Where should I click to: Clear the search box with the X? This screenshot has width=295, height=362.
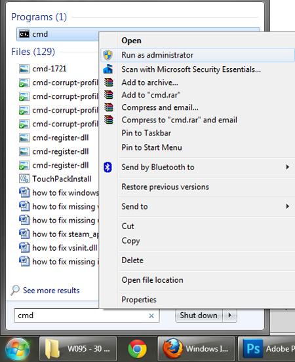[151, 316]
